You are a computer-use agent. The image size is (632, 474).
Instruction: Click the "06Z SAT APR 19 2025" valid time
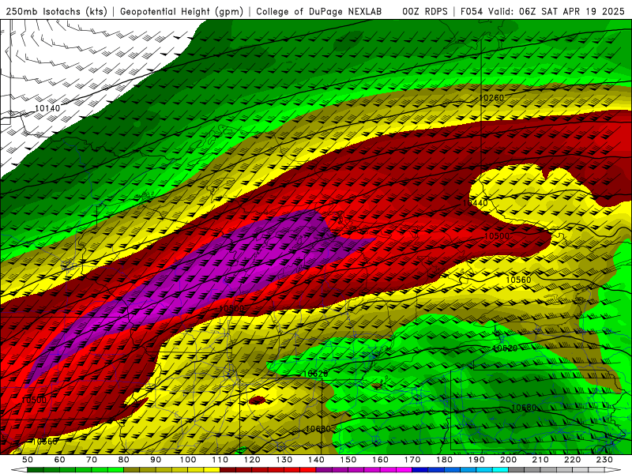point(571,12)
